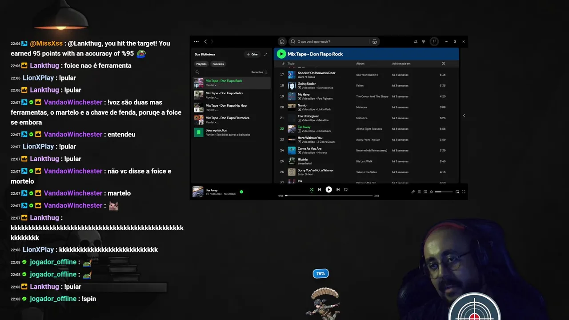Open Spotify Home with the house icon
The image size is (569, 320).
[282, 41]
